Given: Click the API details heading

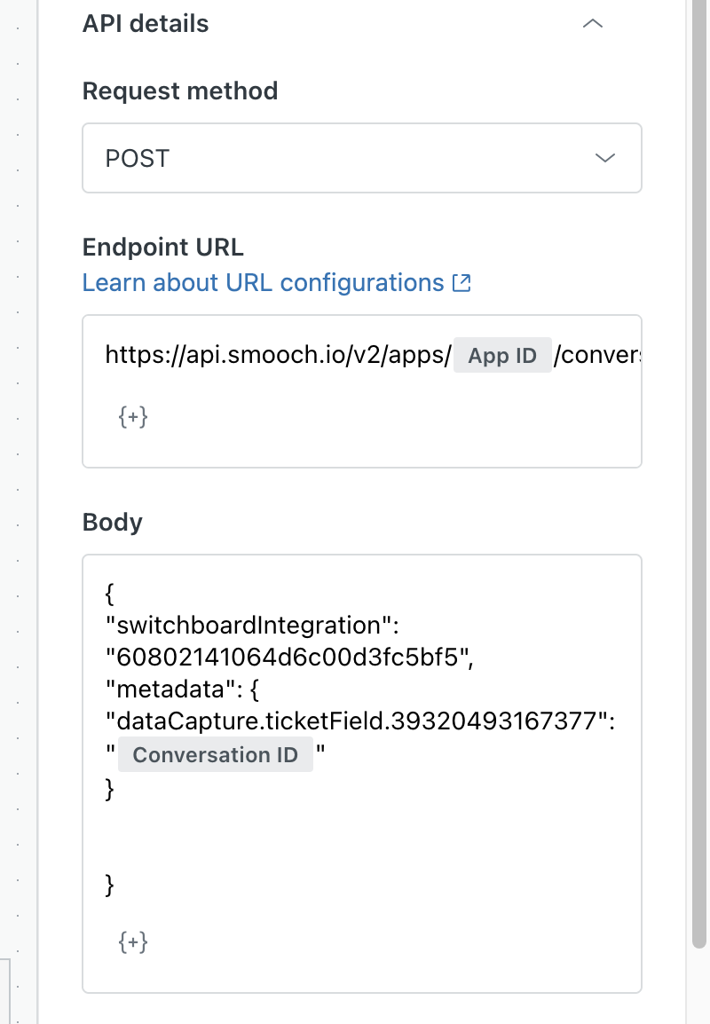Looking at the screenshot, I should click(146, 24).
